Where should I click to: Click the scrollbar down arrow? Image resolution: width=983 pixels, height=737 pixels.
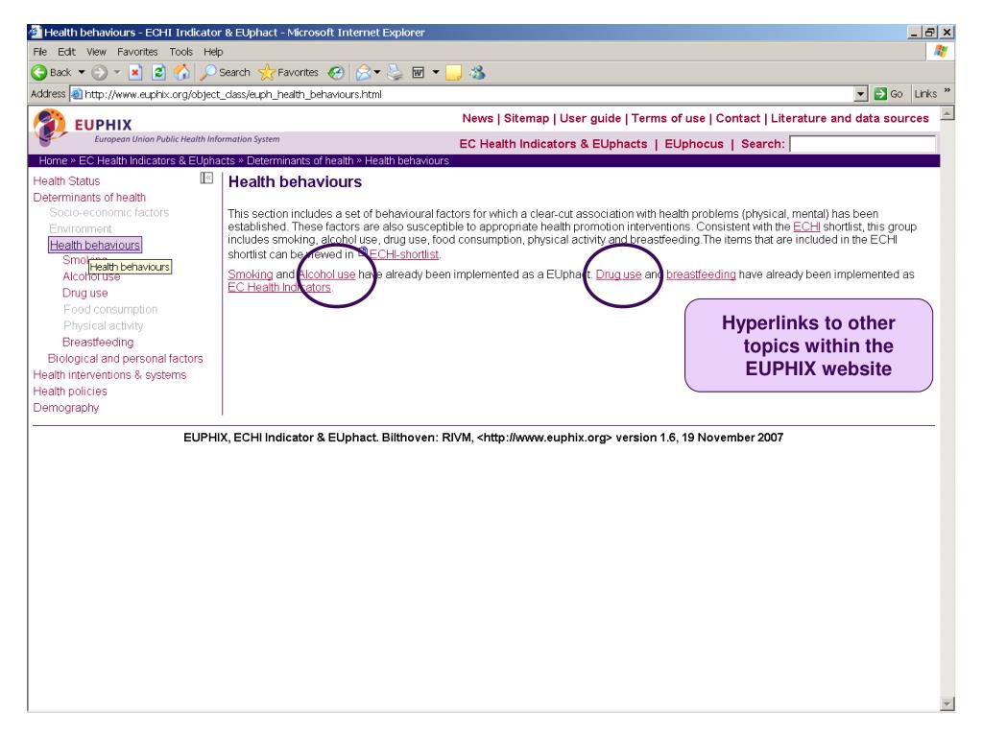947,703
